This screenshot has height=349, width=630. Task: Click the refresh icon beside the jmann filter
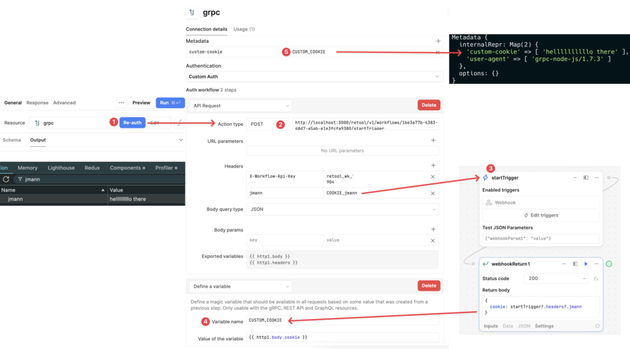pyautogui.click(x=6, y=179)
